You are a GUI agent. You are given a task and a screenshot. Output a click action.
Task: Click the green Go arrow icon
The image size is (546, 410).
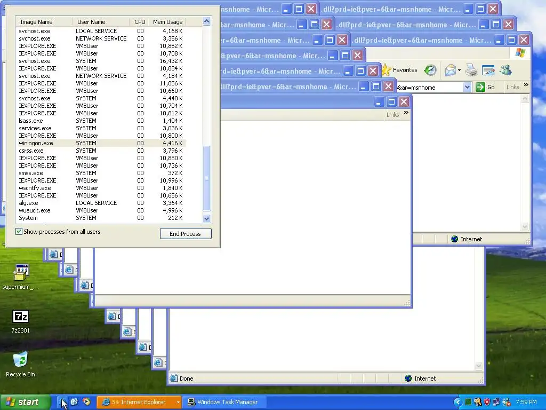480,87
